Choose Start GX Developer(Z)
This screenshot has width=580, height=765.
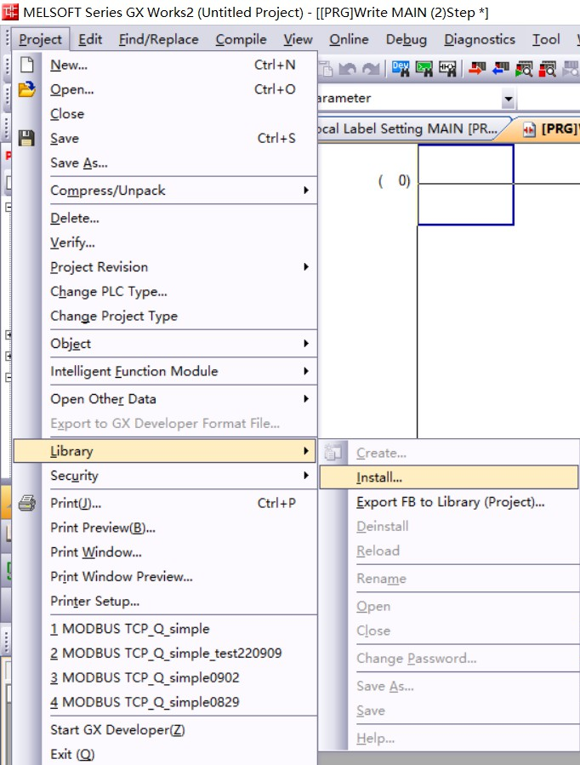[165, 729]
